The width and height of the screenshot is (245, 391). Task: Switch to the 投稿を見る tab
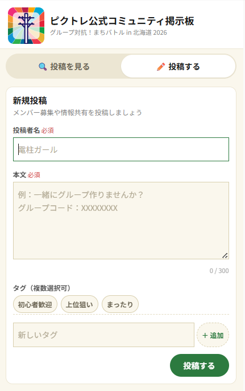[x=64, y=67]
